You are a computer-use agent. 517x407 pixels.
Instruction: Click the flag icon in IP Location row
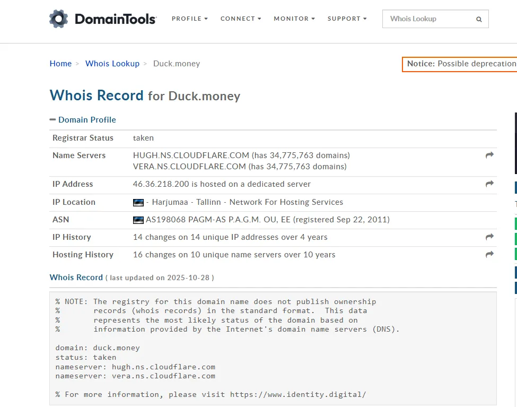click(x=138, y=202)
